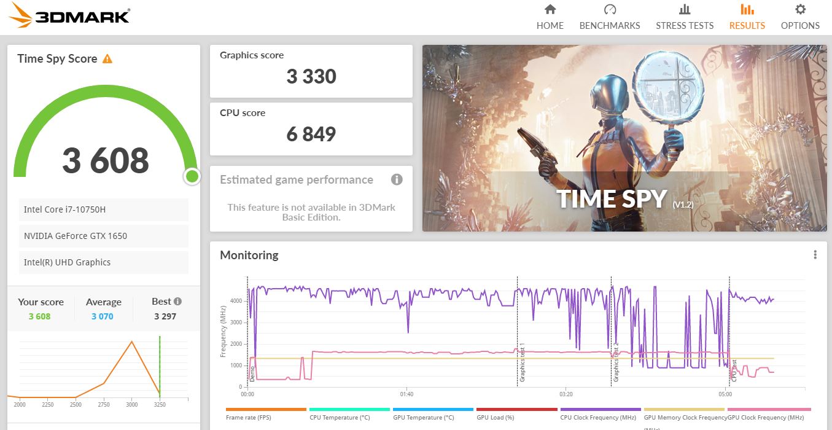
Task: Toggle the CPU Clock Frequency legend
Action: (600, 413)
